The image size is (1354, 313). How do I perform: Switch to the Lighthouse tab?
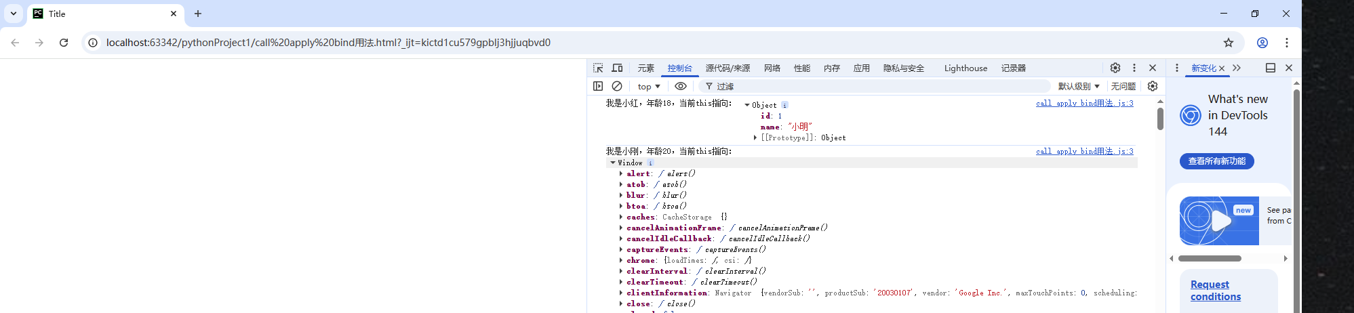tap(965, 68)
